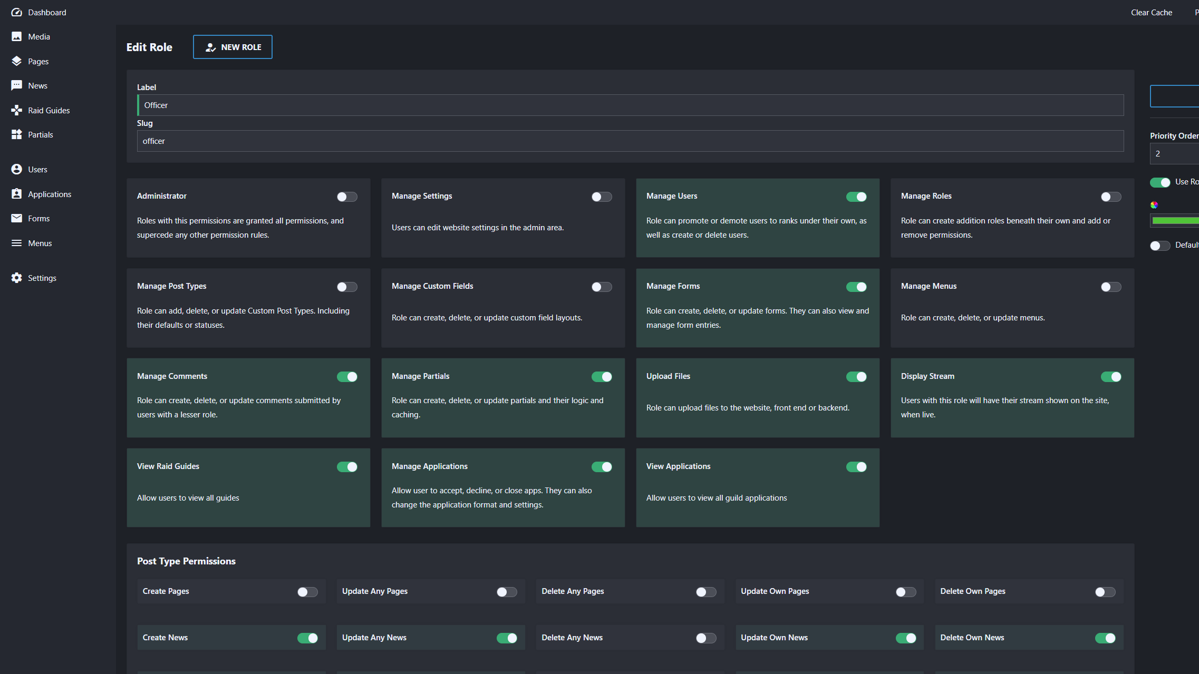Viewport: 1199px width, 674px height.
Task: Click the Menus hamburger icon
Action: click(16, 243)
